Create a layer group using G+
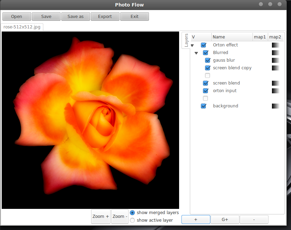 tap(224, 219)
